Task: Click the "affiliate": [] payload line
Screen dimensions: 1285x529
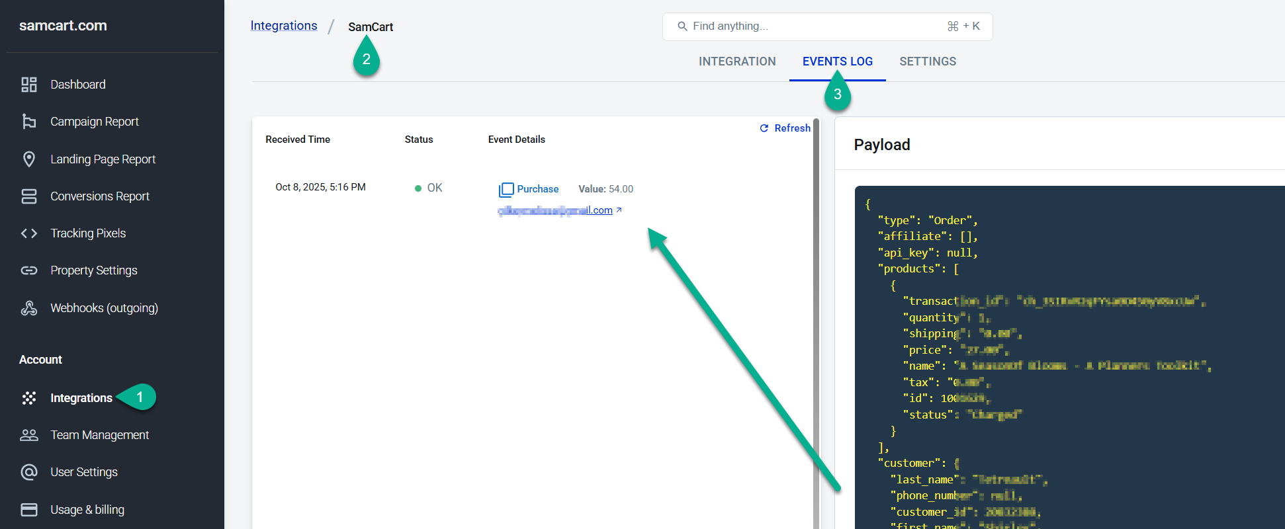Action: (x=927, y=236)
